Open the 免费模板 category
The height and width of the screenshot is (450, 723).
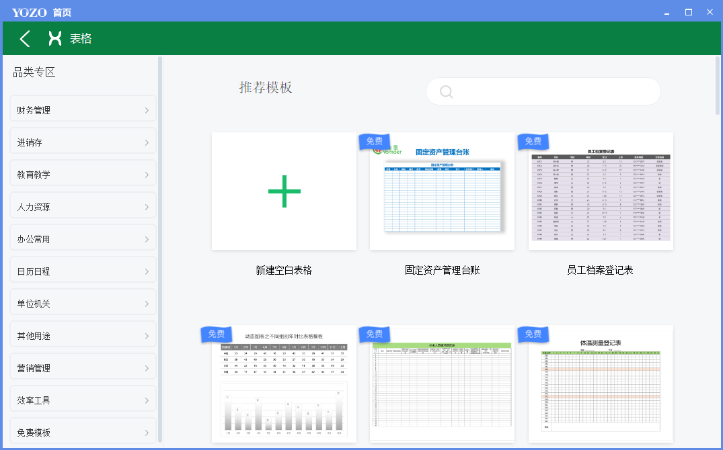[x=83, y=433]
